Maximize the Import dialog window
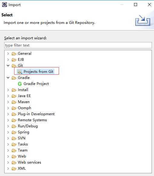The height and width of the screenshot is (176, 154). tap(136, 5)
